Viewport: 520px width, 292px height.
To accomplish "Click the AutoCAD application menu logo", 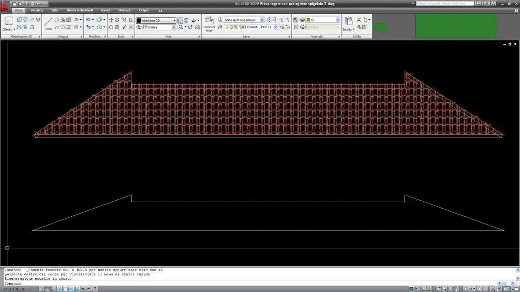I will click(x=5, y=6).
